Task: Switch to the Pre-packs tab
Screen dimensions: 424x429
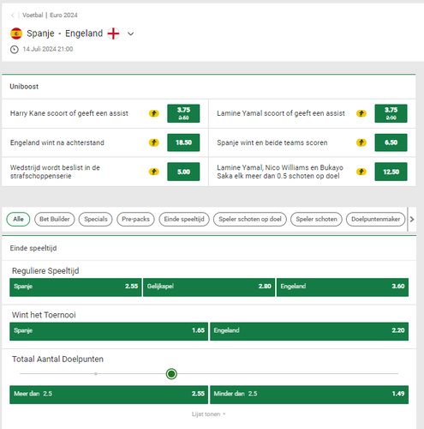Action: [x=135, y=220]
